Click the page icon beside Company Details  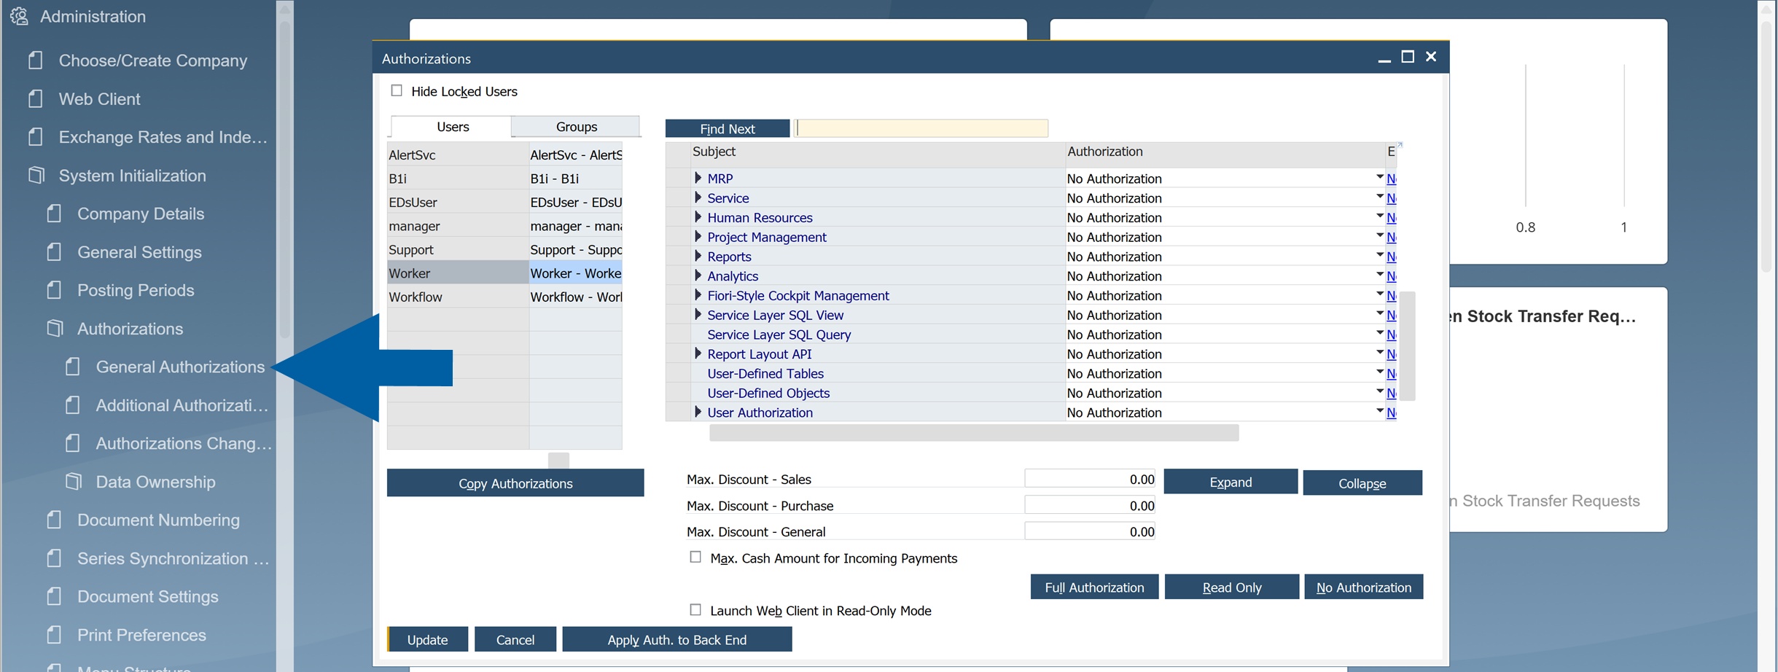(53, 214)
